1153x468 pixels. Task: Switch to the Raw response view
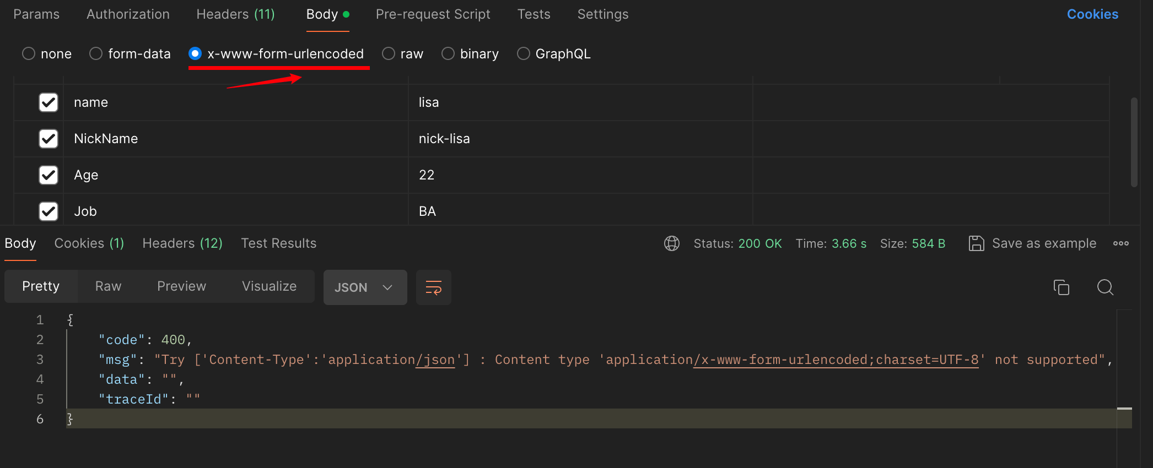click(x=108, y=286)
